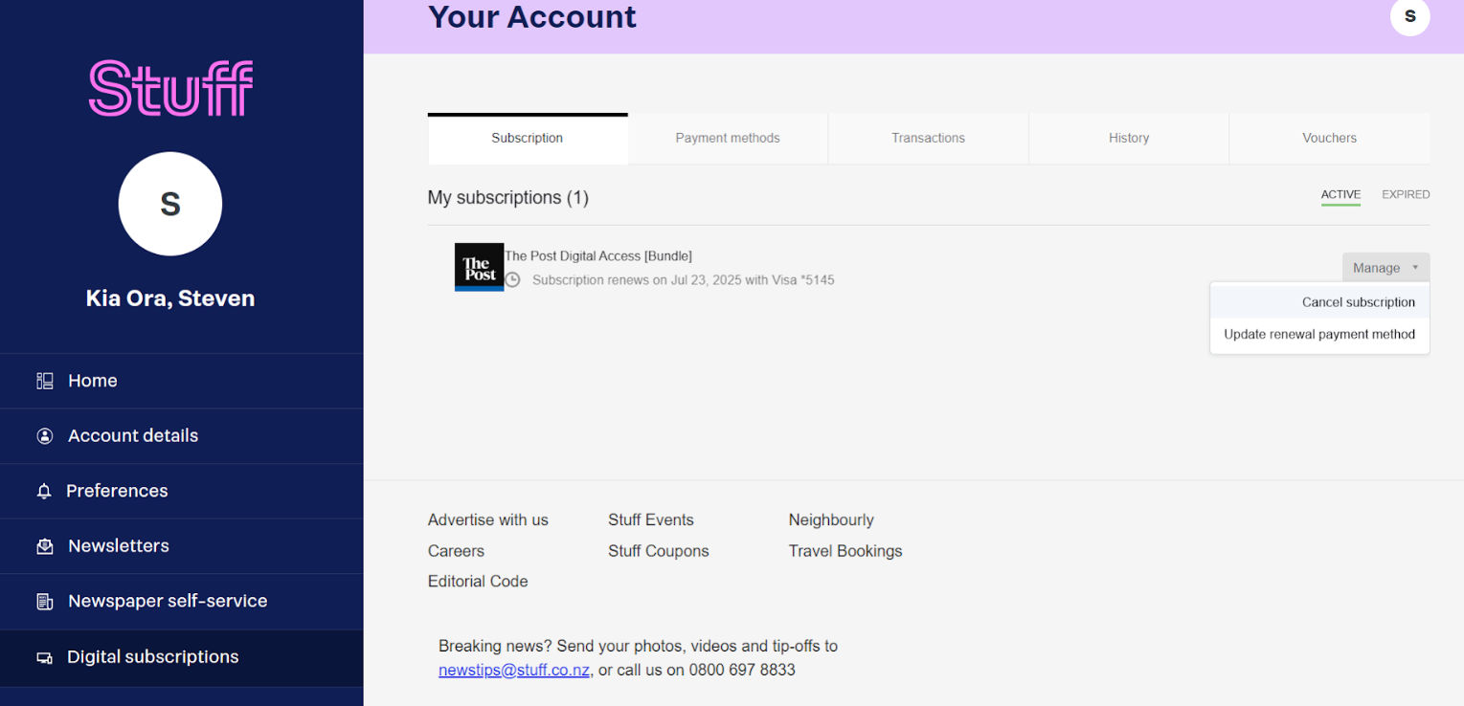Click the Newspaper self-service icon
Image resolution: width=1464 pixels, height=706 pixels.
click(45, 602)
